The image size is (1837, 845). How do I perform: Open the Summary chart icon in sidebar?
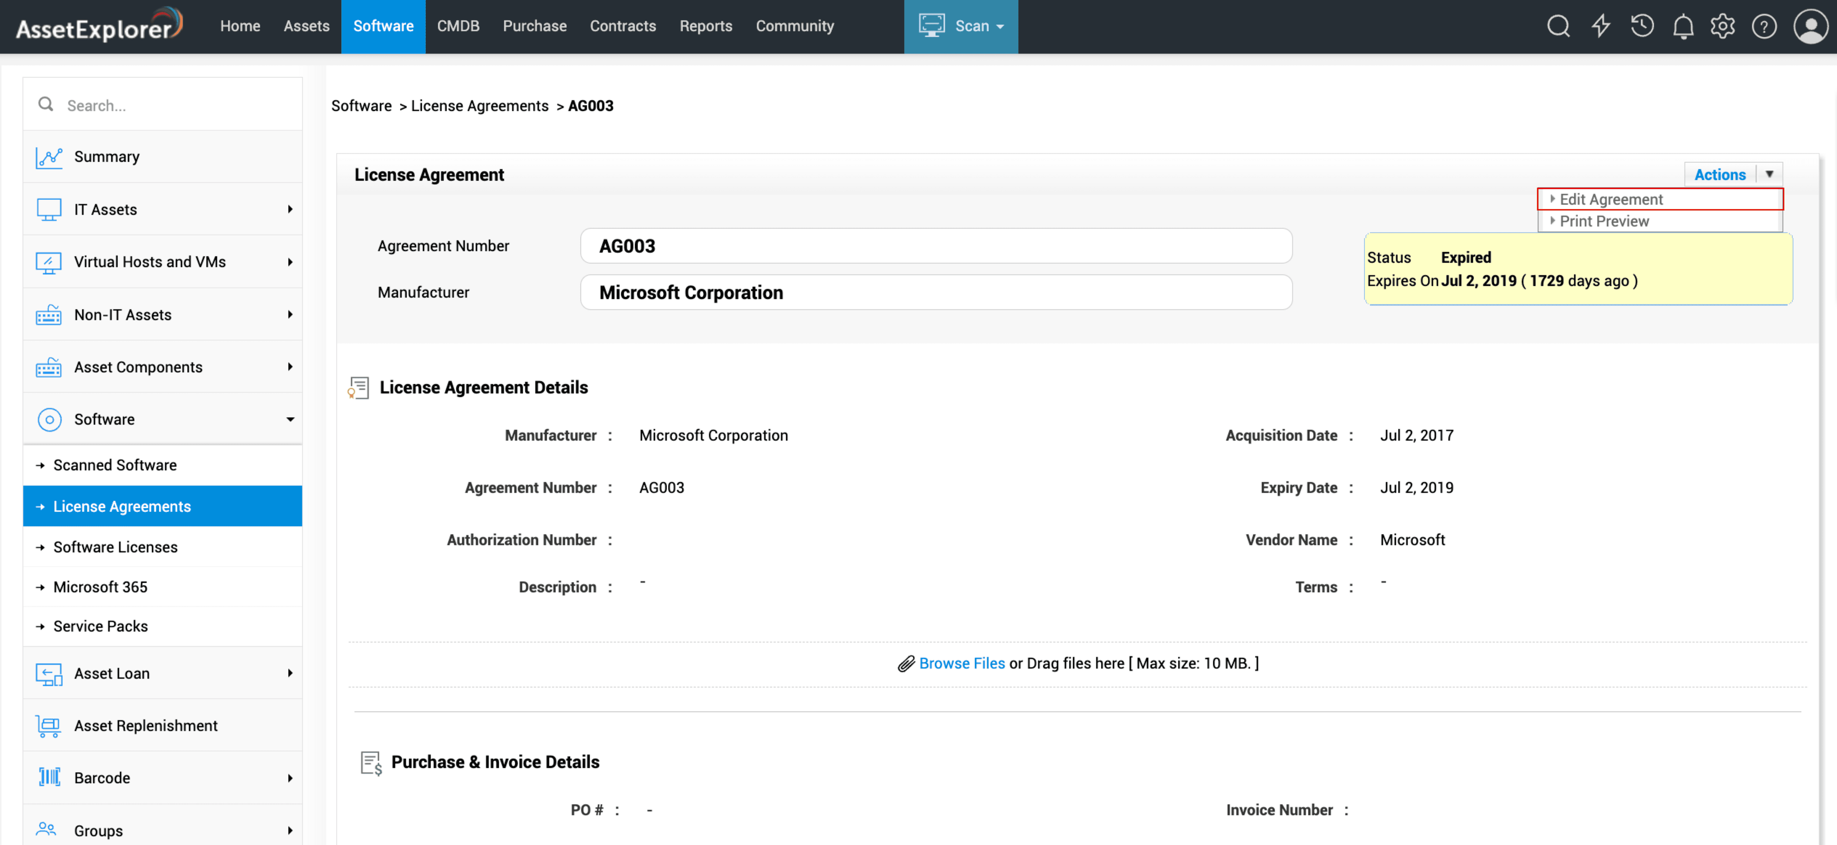click(x=48, y=157)
